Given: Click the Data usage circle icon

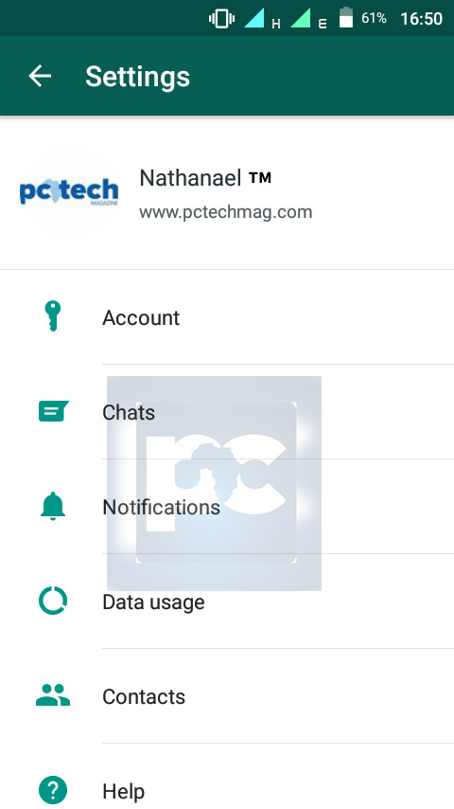Looking at the screenshot, I should pyautogui.click(x=53, y=602).
